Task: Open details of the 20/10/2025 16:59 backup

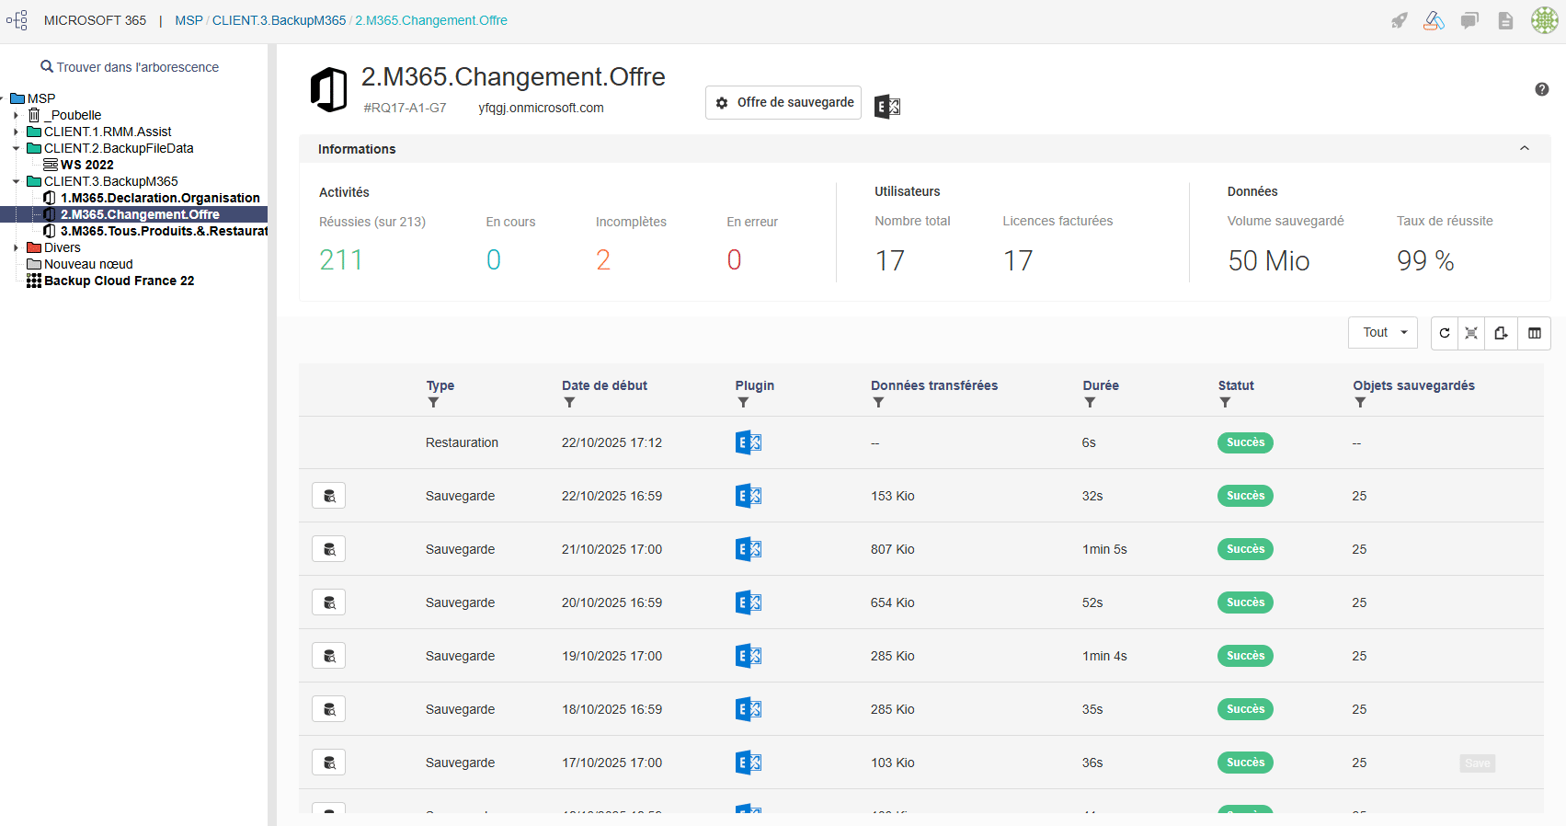Action: [x=329, y=602]
